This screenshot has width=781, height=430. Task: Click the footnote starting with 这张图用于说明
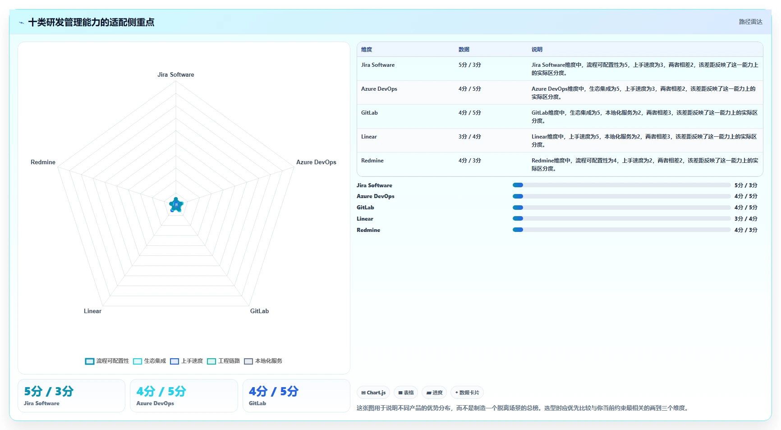pyautogui.click(x=523, y=408)
